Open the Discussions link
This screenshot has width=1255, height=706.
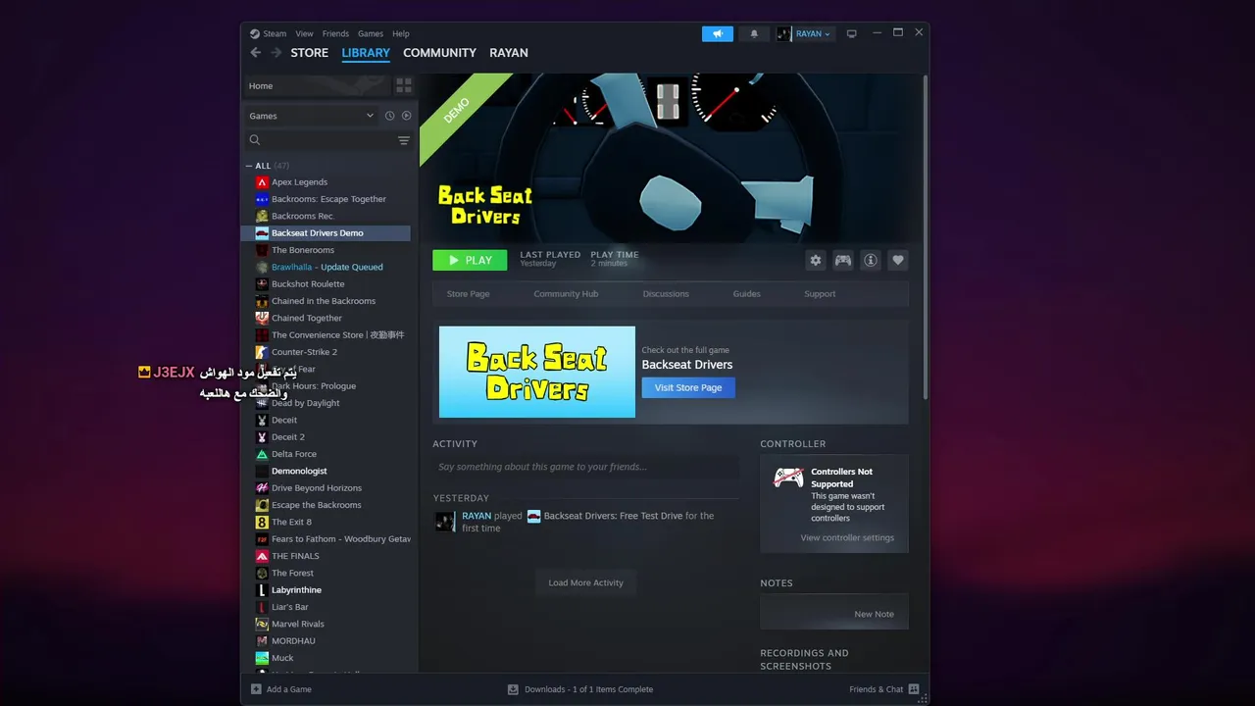click(x=666, y=294)
